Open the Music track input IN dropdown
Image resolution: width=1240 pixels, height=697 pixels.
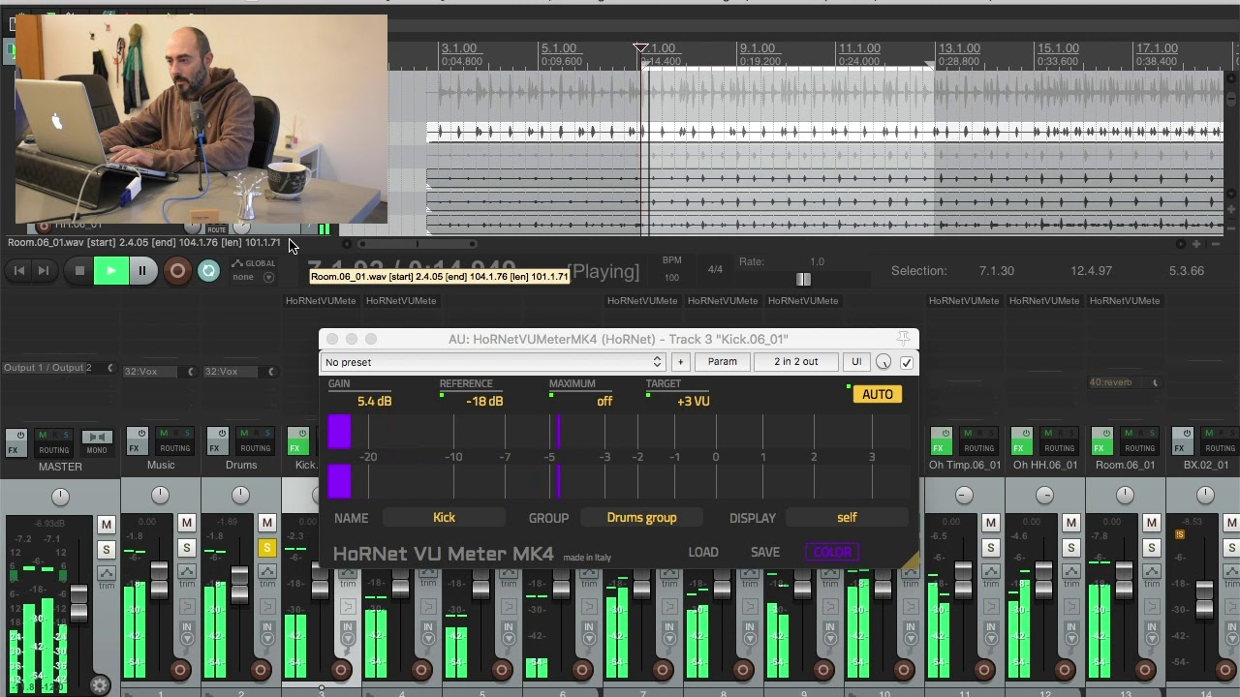coord(187,632)
